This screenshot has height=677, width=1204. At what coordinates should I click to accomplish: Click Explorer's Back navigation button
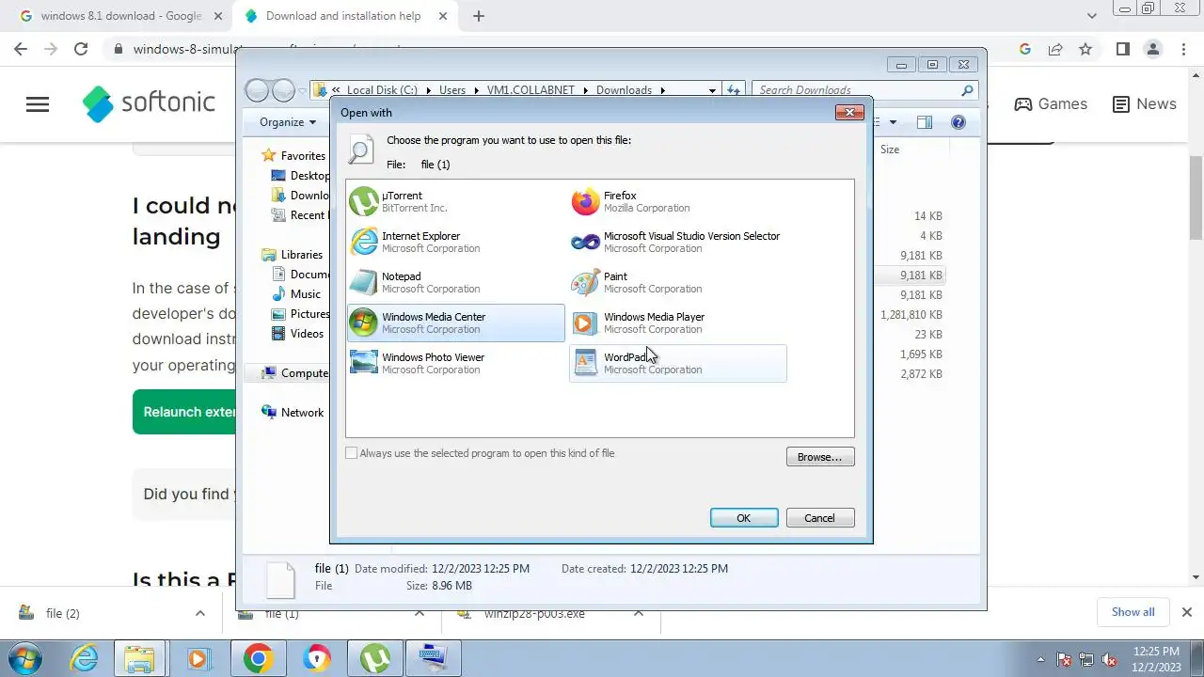tap(257, 90)
